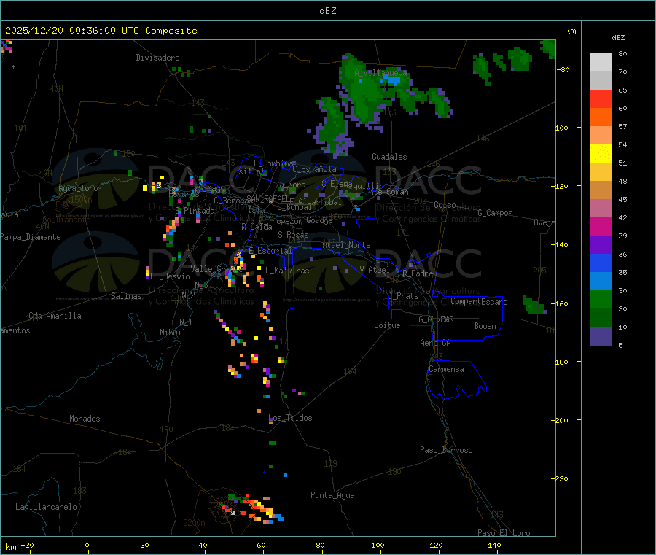Viewport: 656px width, 555px height.
Task: Click the red 60-65 dBZ legend swatch
Action: coord(601,98)
